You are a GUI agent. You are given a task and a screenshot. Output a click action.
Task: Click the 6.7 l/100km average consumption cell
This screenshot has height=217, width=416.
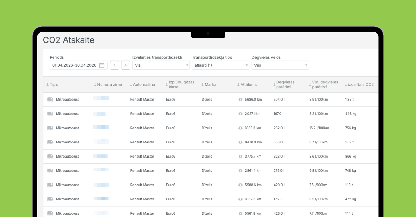(x=318, y=142)
